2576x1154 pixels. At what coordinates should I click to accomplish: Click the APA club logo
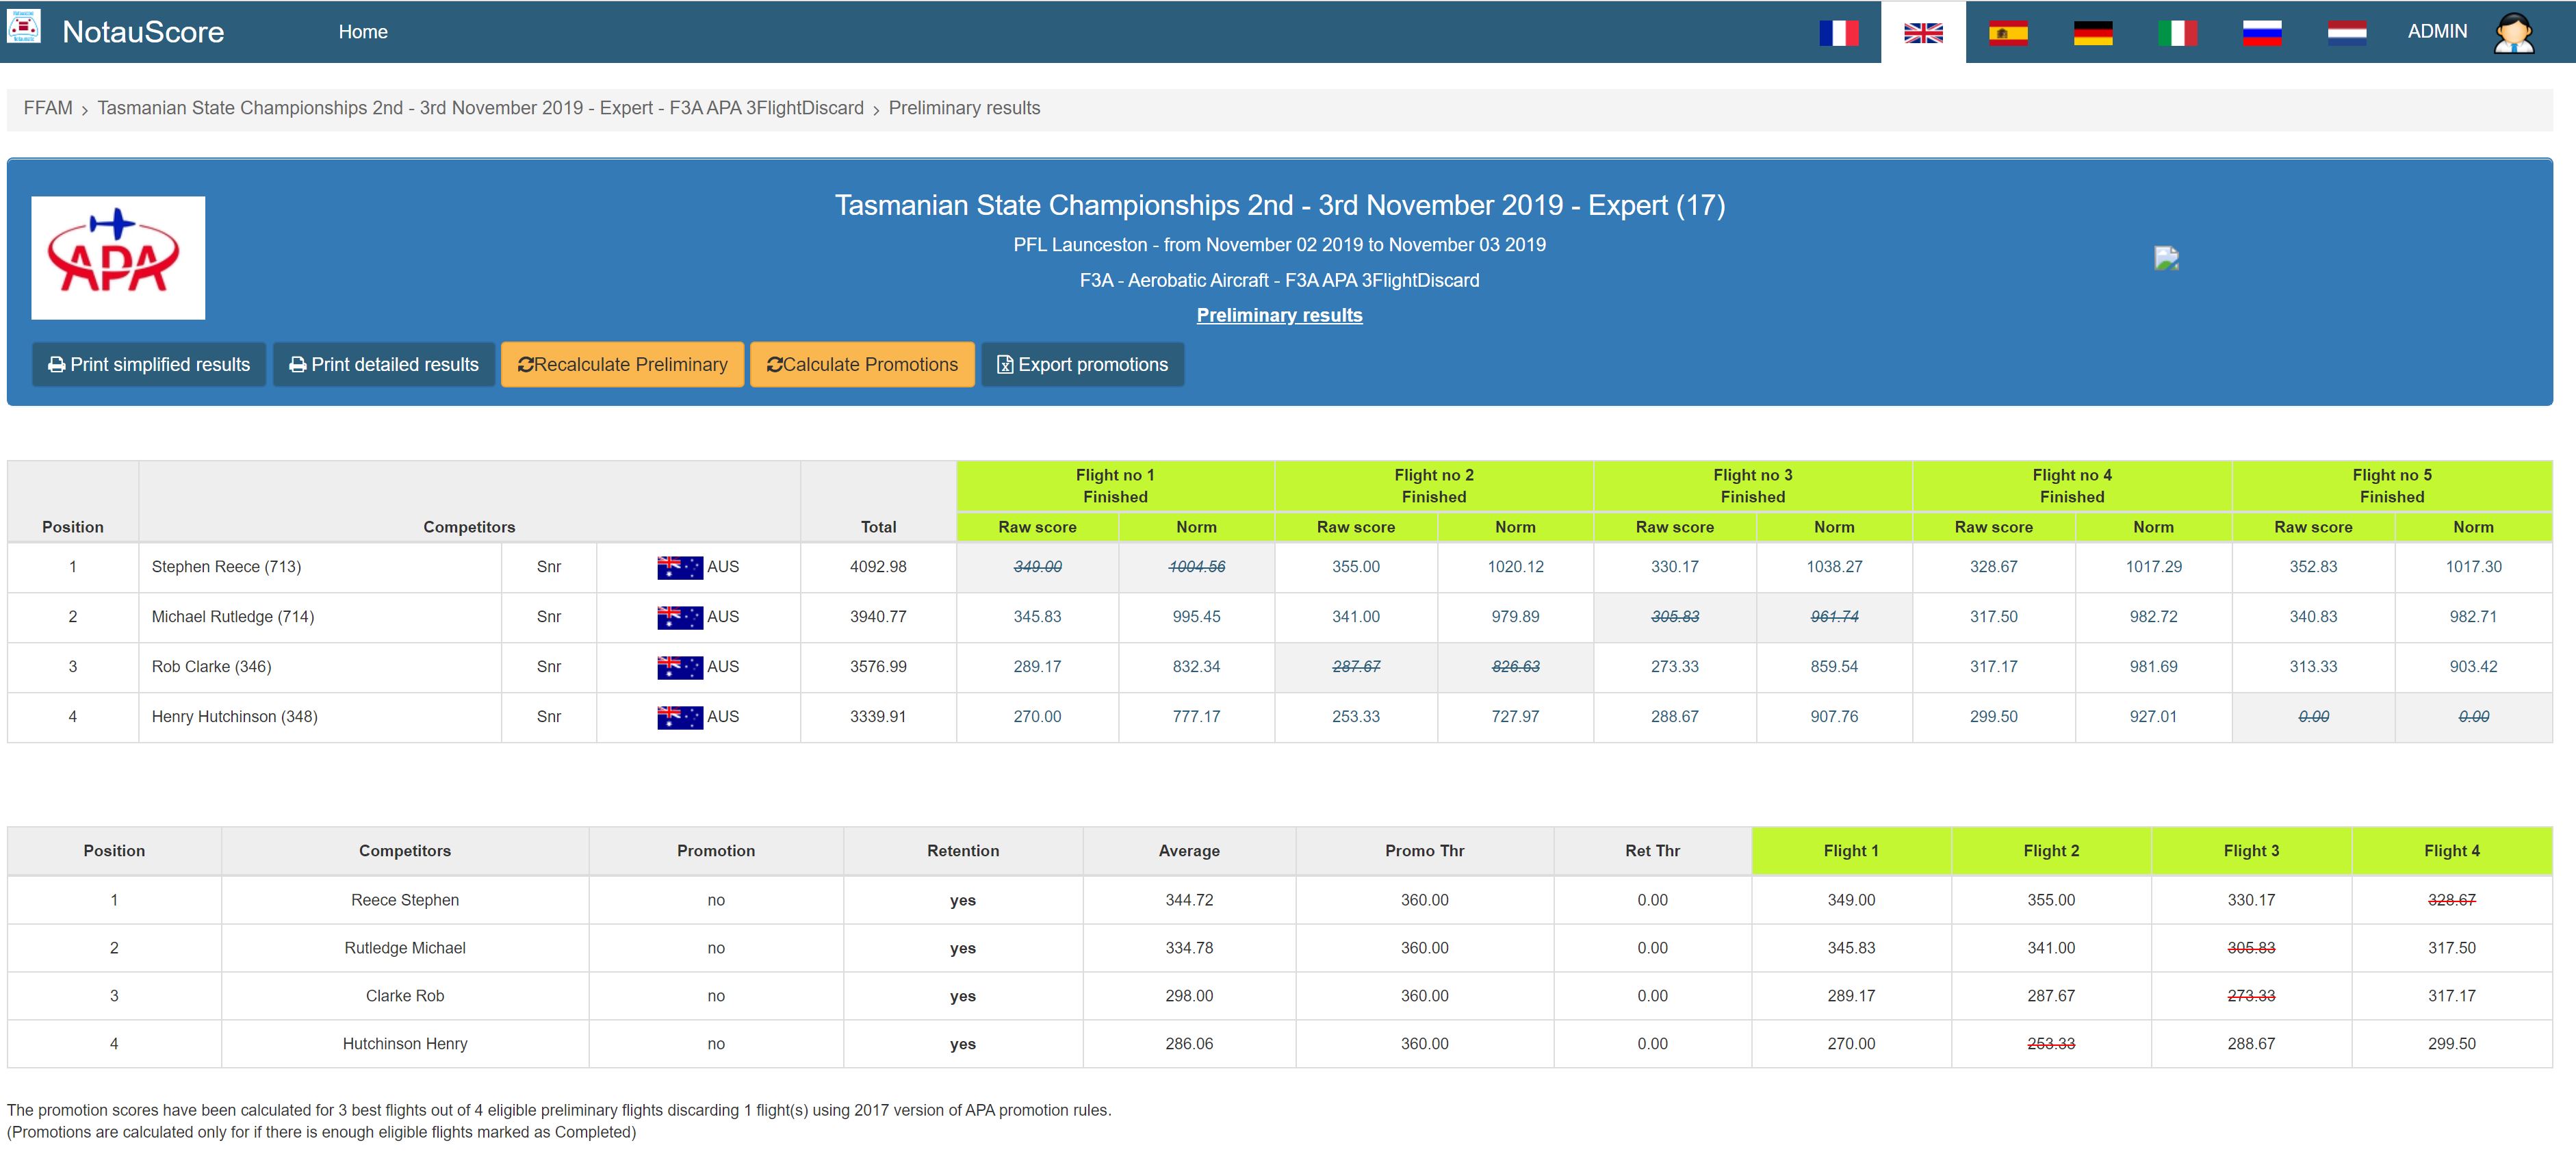point(118,258)
